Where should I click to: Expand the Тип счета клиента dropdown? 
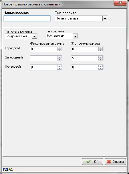point(34,36)
